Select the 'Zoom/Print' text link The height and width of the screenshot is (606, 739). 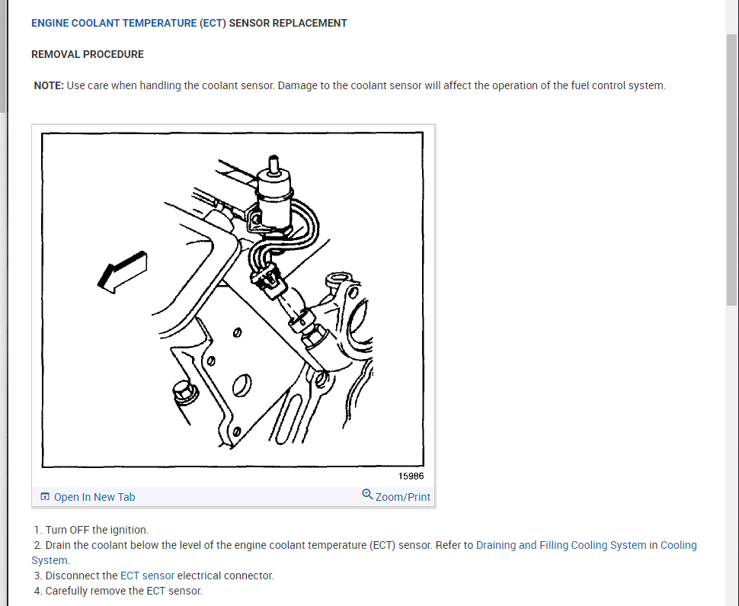pos(402,497)
